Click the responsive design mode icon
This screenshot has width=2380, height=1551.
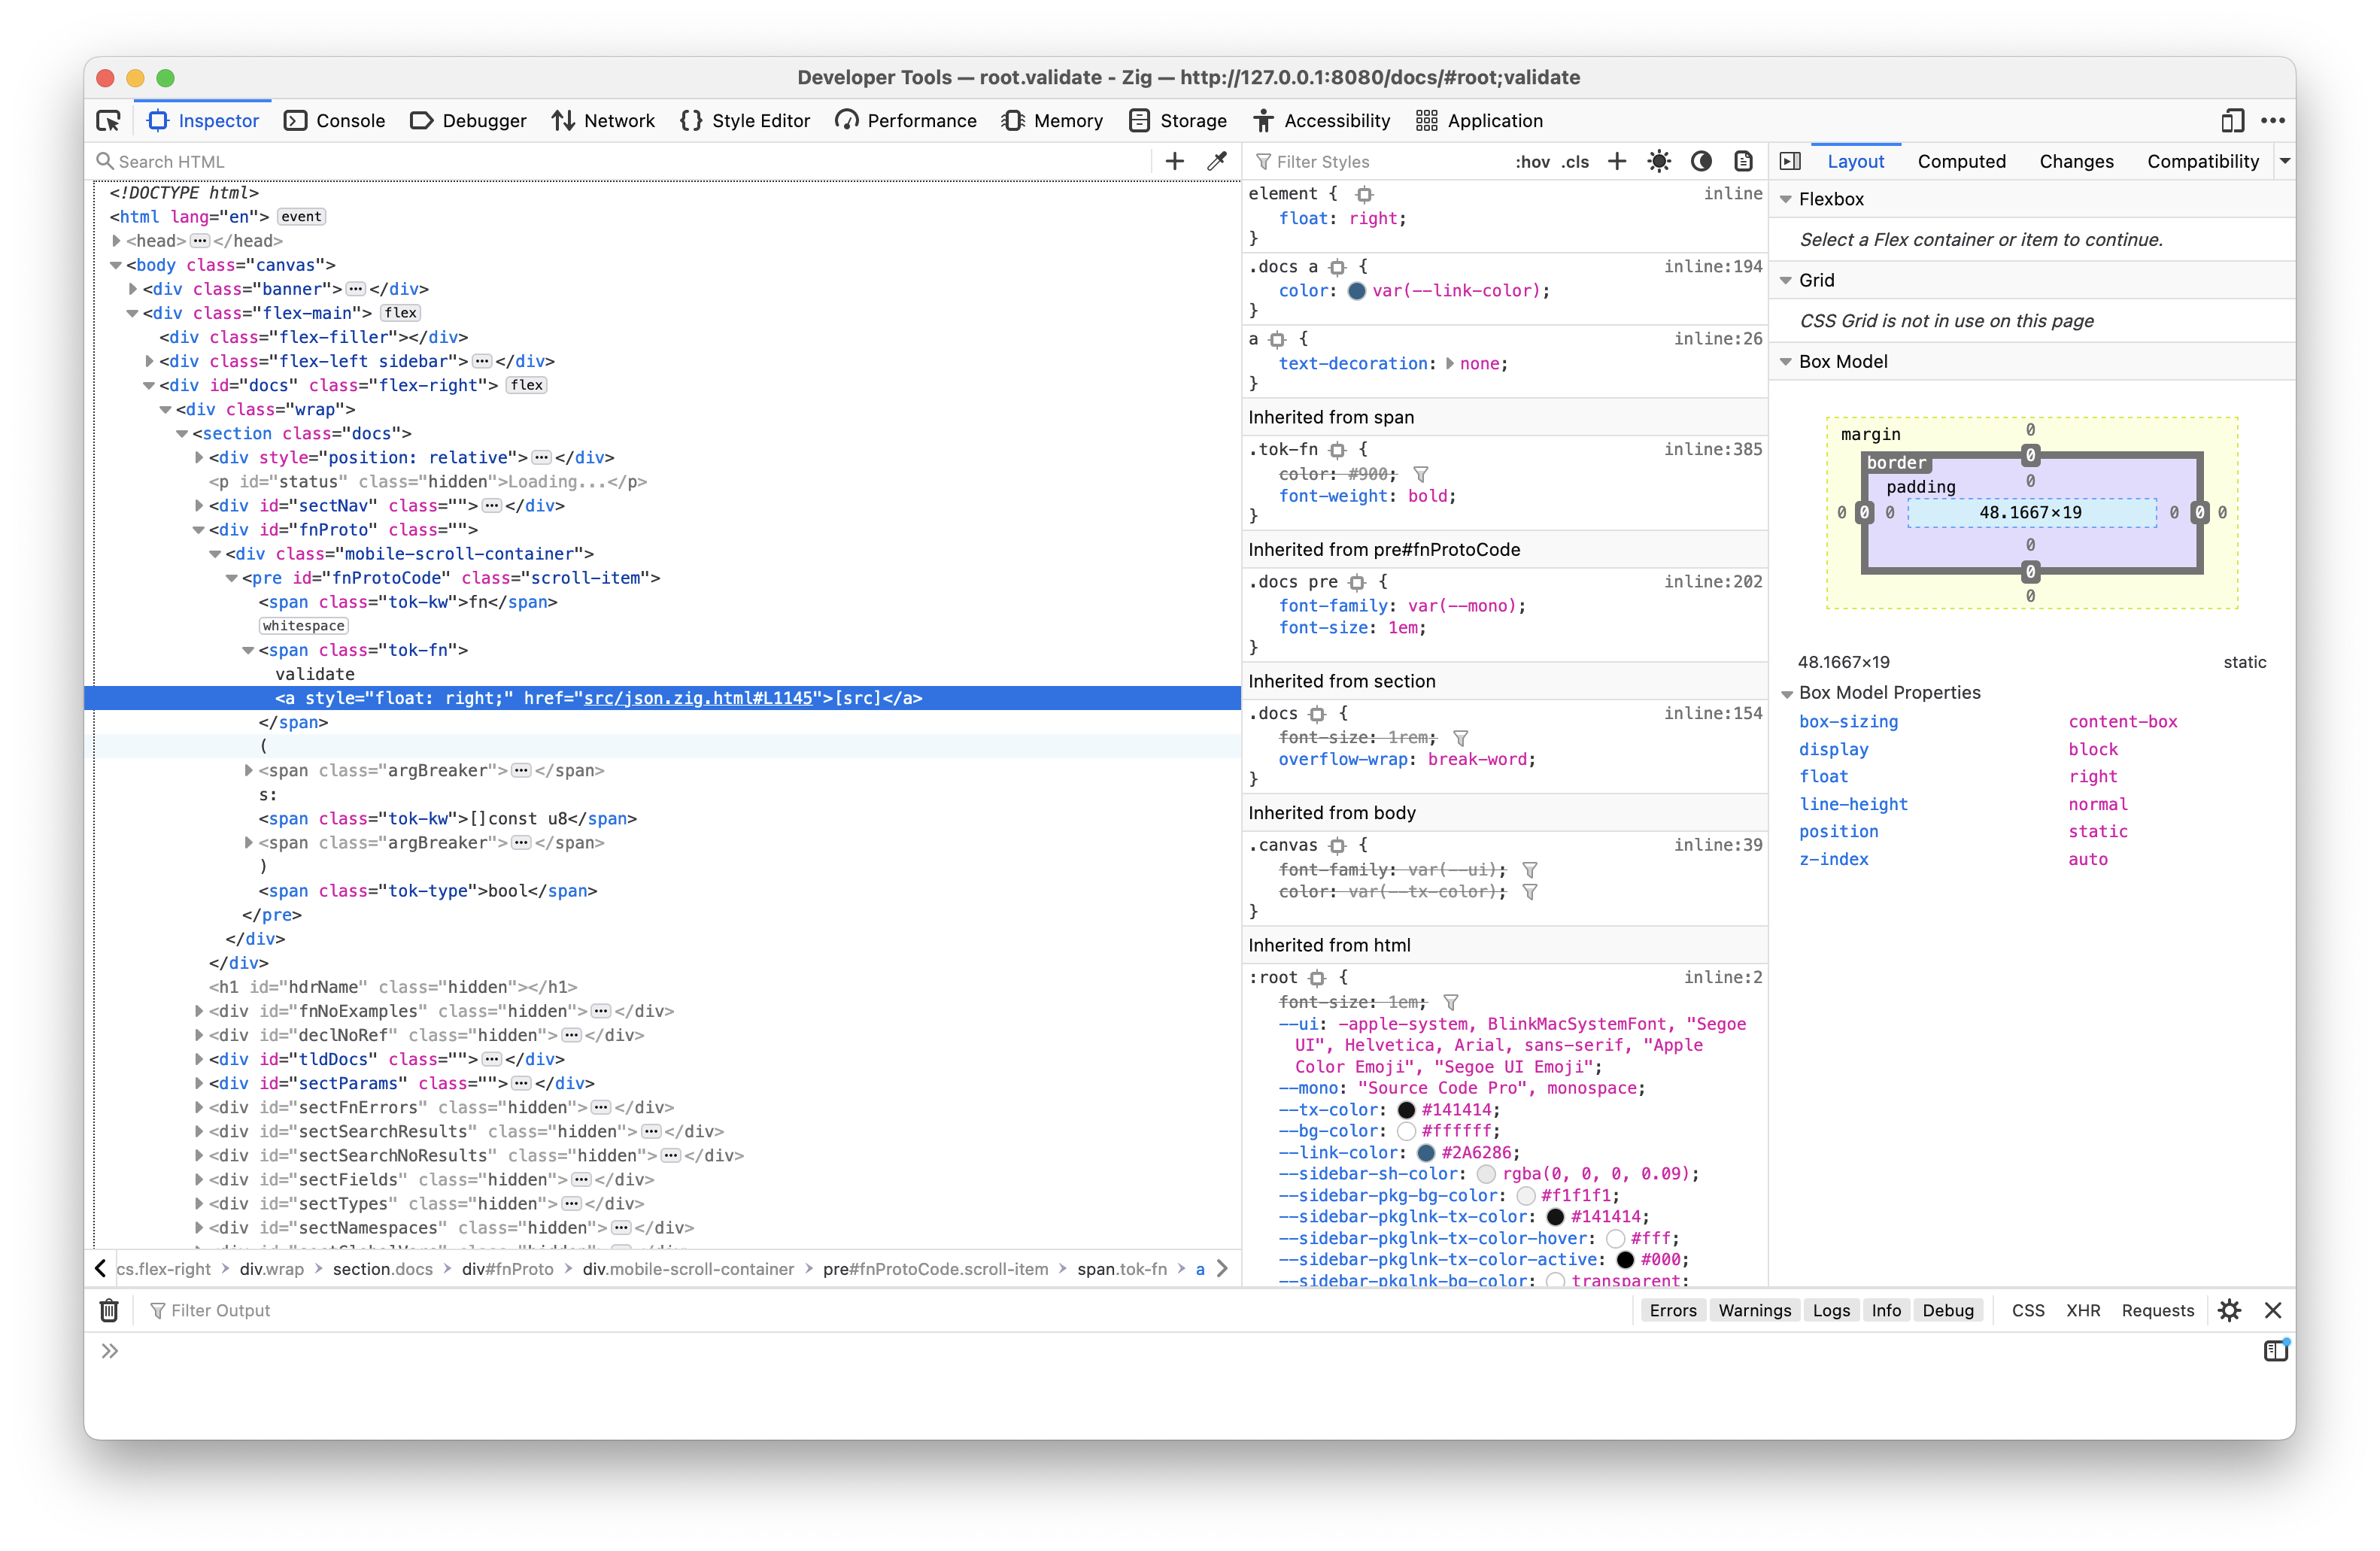pyautogui.click(x=2233, y=121)
